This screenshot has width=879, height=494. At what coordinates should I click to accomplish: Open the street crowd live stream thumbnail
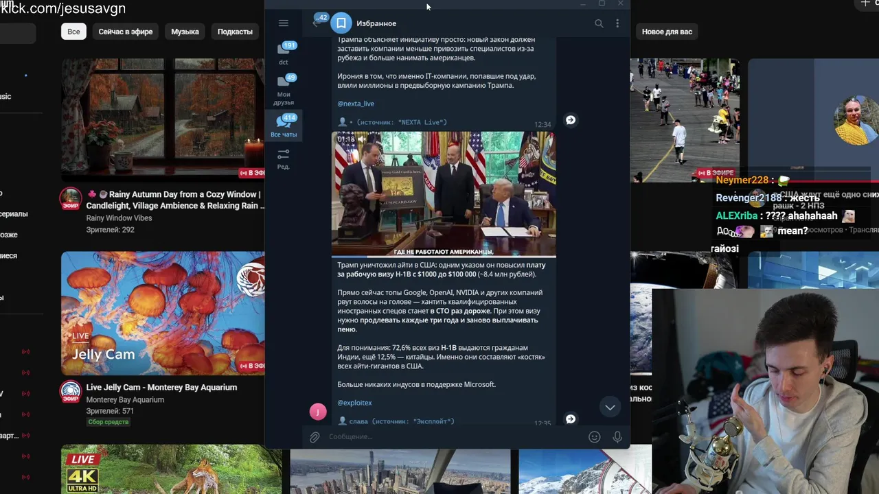(685, 120)
